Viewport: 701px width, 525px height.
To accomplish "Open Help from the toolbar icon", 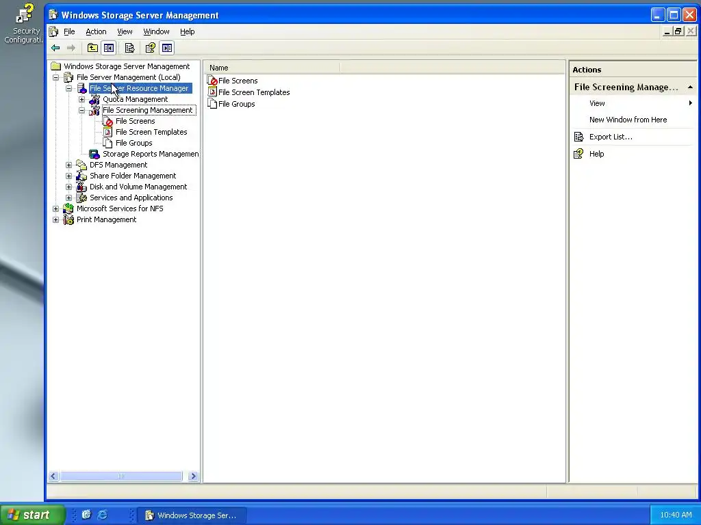I will click(x=150, y=48).
